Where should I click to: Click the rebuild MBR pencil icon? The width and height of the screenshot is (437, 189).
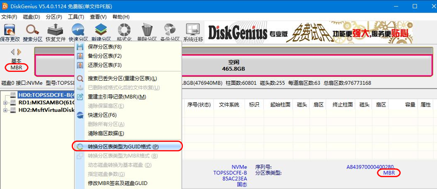pos(80,97)
